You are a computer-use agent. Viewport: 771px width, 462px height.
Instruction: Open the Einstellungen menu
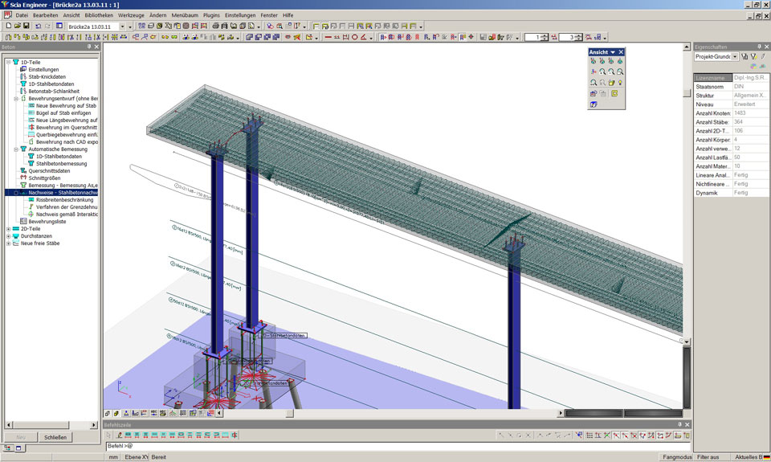tap(240, 15)
